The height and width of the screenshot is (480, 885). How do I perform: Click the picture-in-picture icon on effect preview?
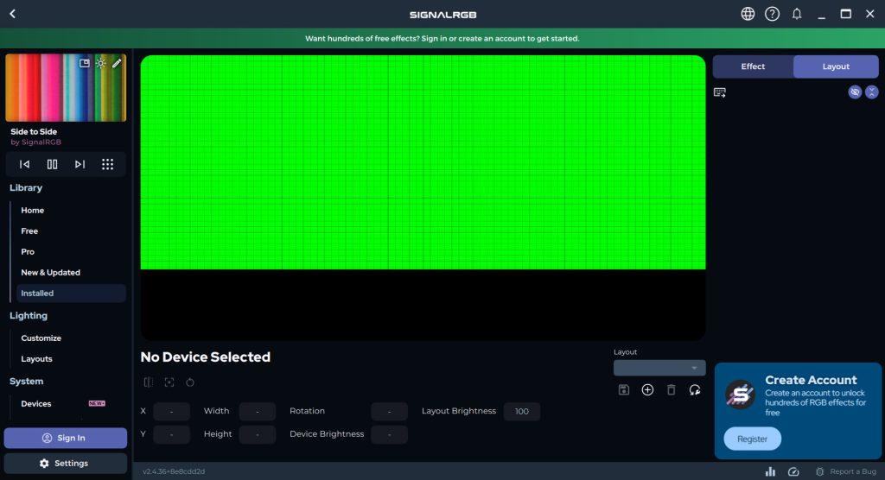click(84, 63)
